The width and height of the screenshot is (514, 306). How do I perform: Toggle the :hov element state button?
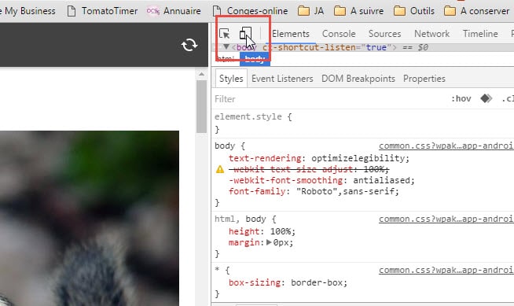(461, 98)
